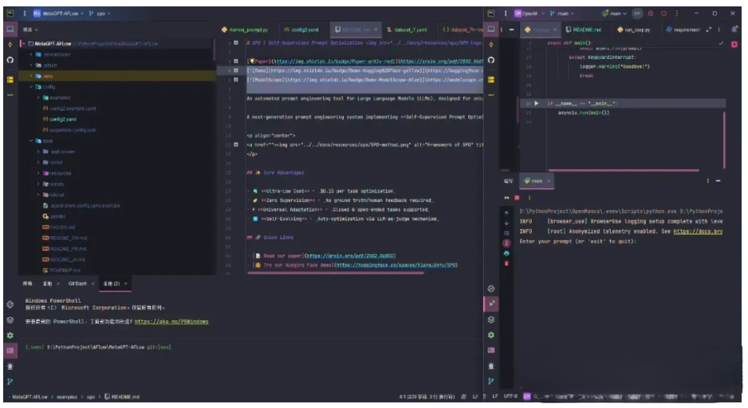Open Commit tool window in MetaGPT-AFLow window
This screenshot has width=748, height=408.
point(10,45)
